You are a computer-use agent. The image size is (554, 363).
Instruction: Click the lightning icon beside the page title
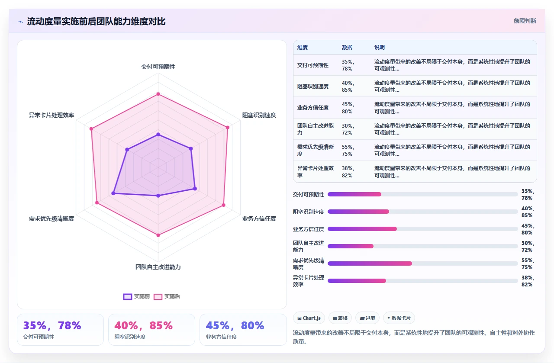coord(21,22)
